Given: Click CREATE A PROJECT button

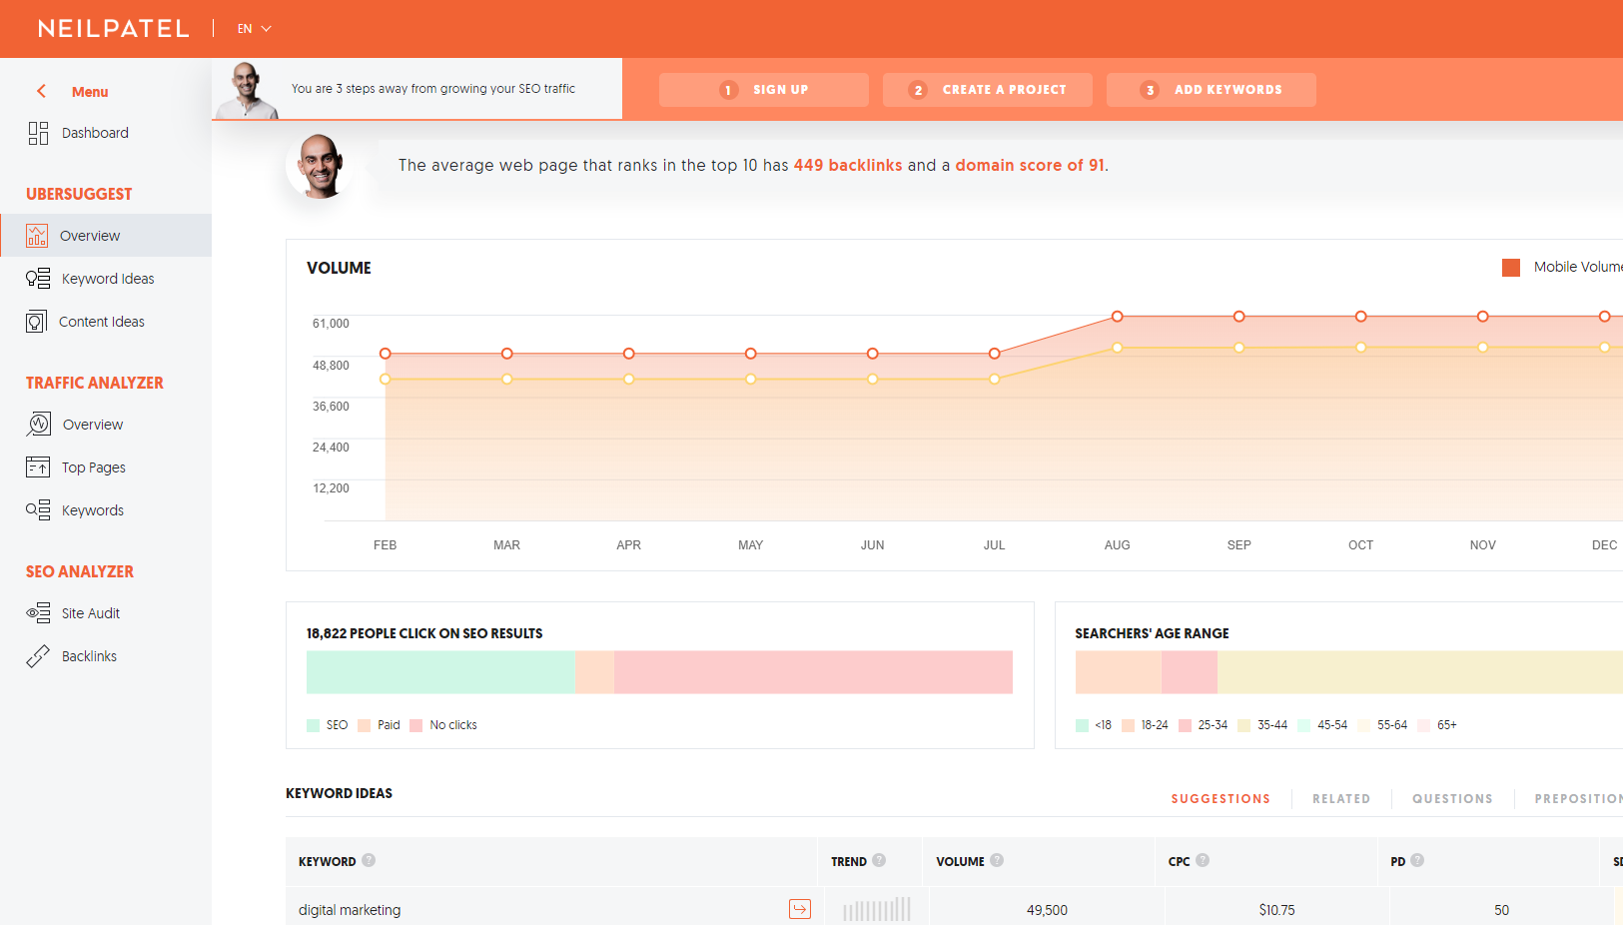Looking at the screenshot, I should click(x=988, y=90).
